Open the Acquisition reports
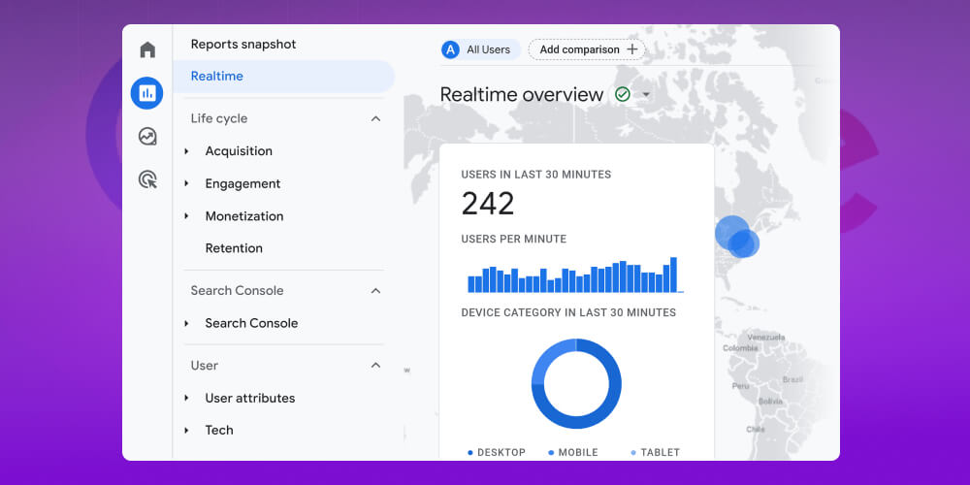 (x=239, y=151)
